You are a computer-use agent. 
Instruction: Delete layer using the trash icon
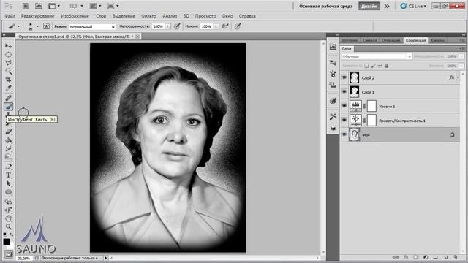(x=455, y=257)
